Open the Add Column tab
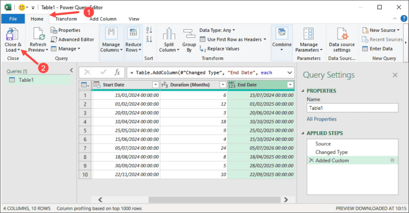Image resolution: width=409 pixels, height=213 pixels. click(103, 19)
